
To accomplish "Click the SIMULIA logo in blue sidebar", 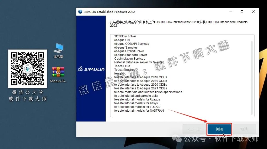I will [91, 69].
